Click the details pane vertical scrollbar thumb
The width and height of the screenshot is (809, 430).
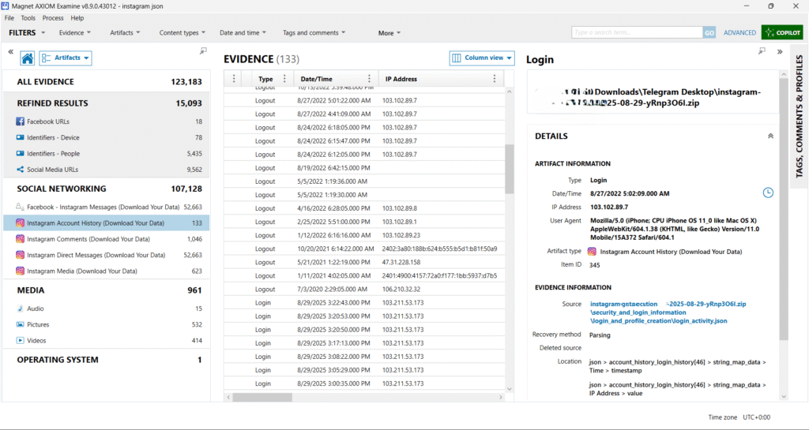click(x=784, y=210)
